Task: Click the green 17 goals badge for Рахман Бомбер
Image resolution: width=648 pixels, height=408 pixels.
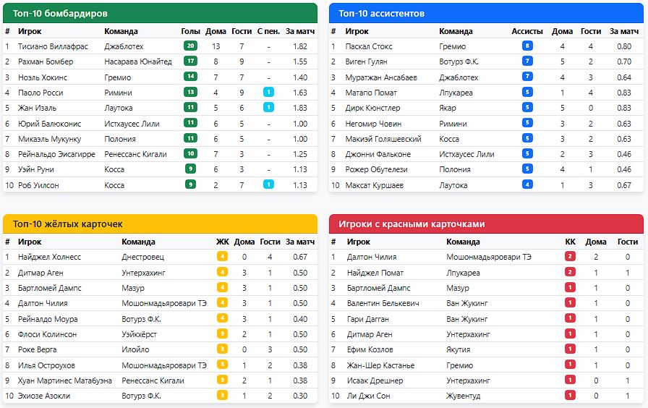Action: coord(190,61)
